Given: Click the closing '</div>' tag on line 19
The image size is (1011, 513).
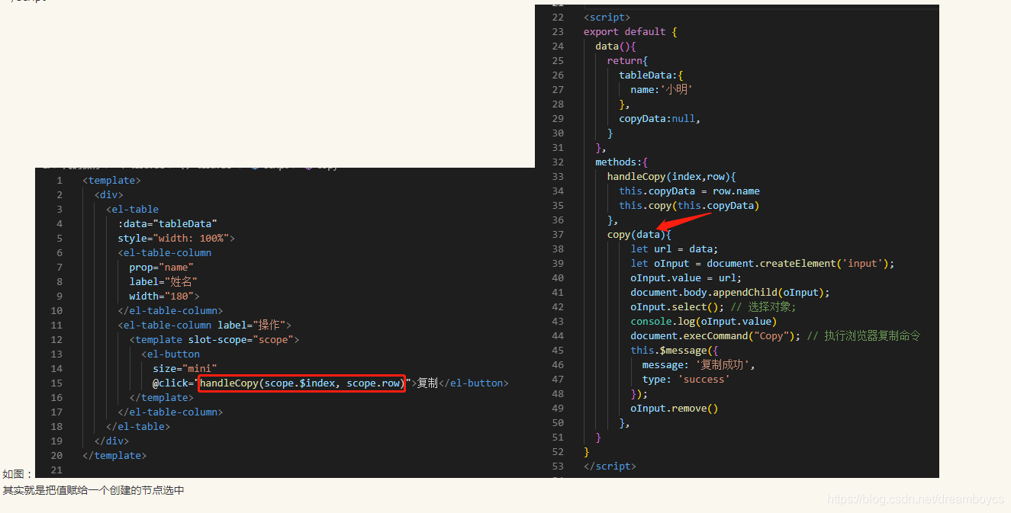Looking at the screenshot, I should click(x=111, y=441).
